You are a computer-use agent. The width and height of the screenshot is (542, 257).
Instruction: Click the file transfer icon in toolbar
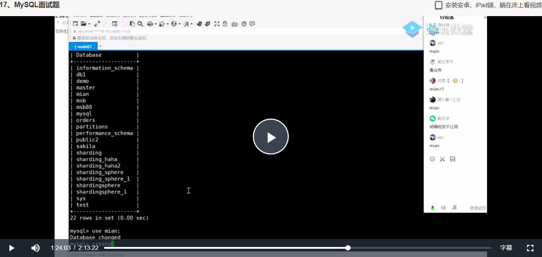tap(162, 24)
